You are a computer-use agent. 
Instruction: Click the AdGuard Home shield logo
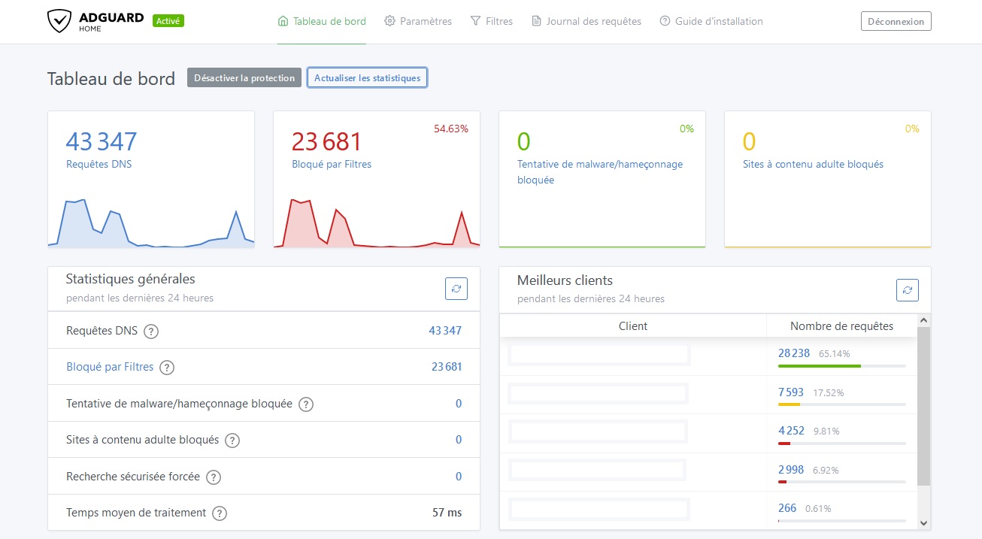(x=59, y=21)
